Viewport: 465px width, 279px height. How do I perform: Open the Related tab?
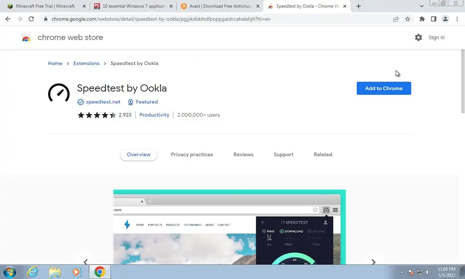pos(323,154)
